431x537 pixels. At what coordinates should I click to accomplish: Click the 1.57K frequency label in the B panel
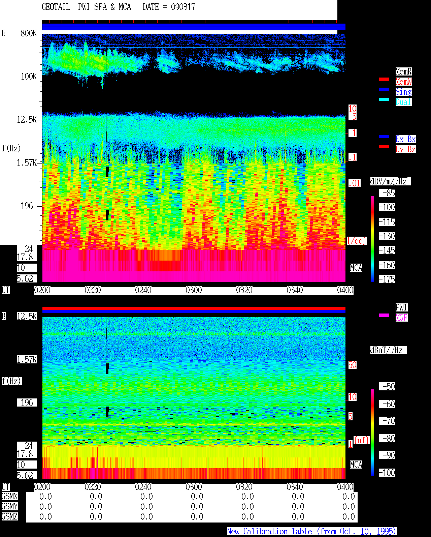pos(27,359)
